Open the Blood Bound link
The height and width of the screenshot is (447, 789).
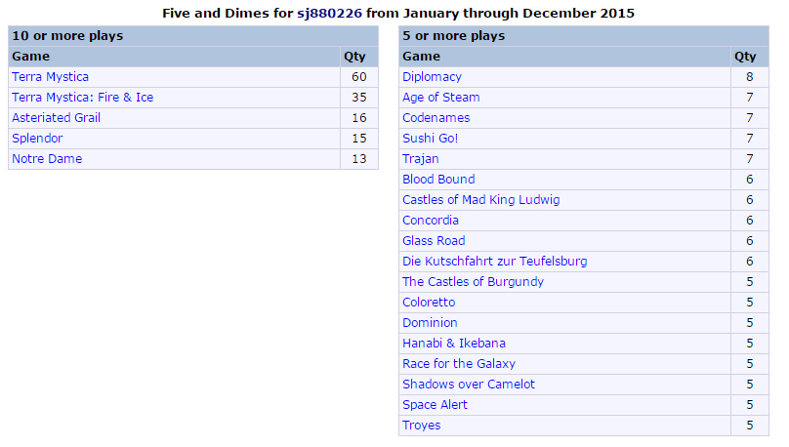click(x=438, y=180)
